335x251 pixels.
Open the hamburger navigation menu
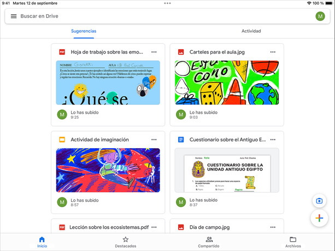click(14, 16)
